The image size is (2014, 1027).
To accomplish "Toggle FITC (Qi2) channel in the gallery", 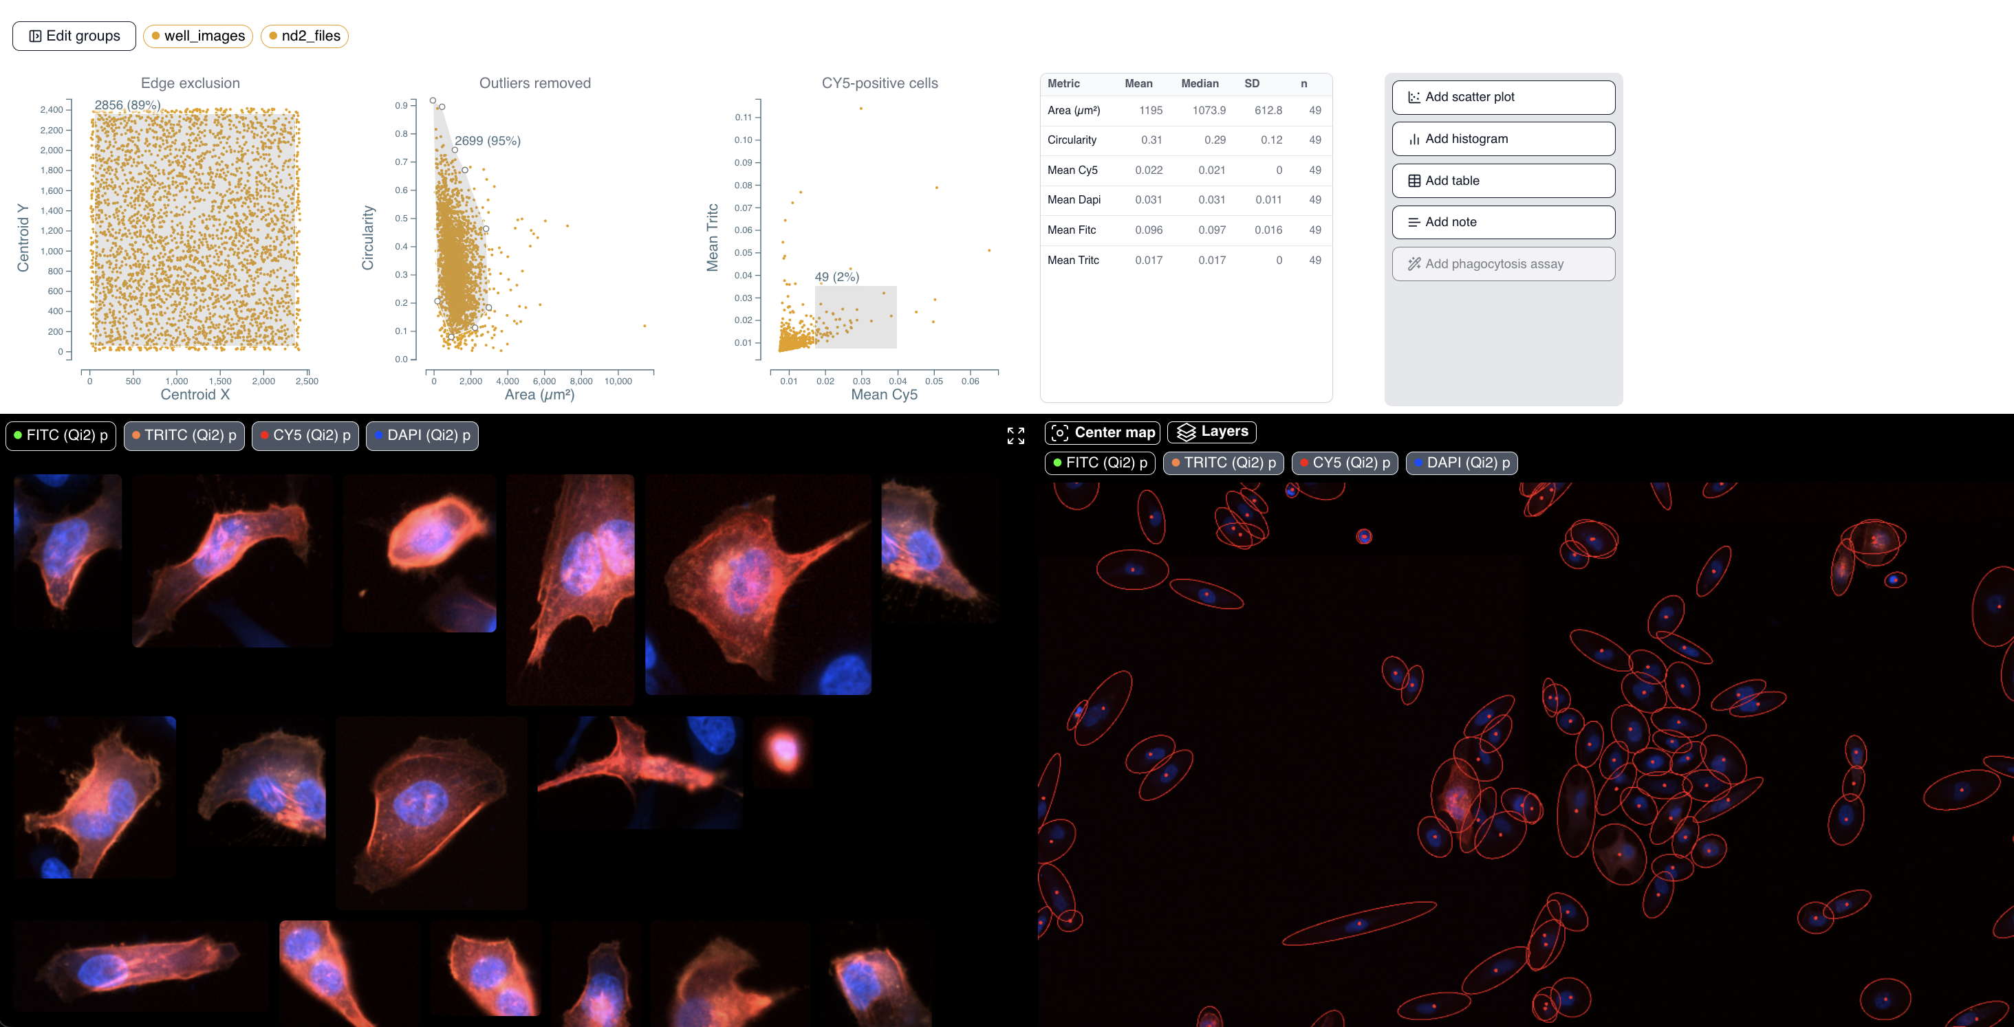I will coord(61,435).
